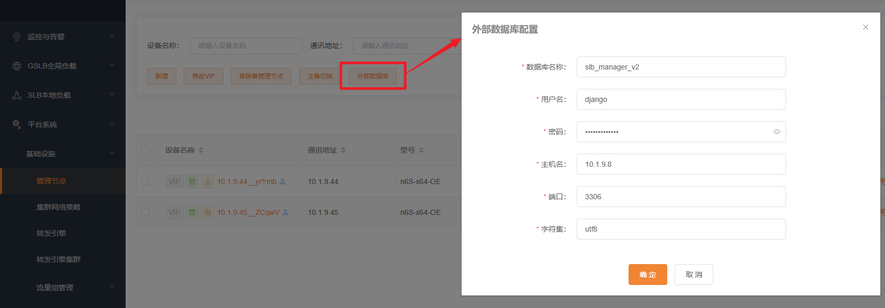The width and height of the screenshot is (885, 308).
Task: Click n6S-x64-OE in 10.1.9.44 row
Action: coord(420,181)
